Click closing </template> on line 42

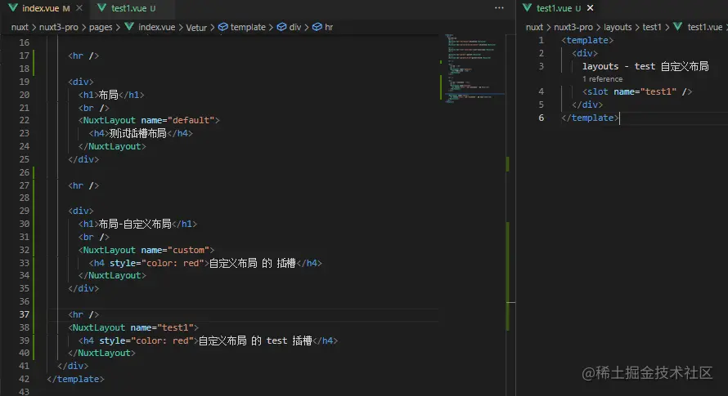point(75,379)
